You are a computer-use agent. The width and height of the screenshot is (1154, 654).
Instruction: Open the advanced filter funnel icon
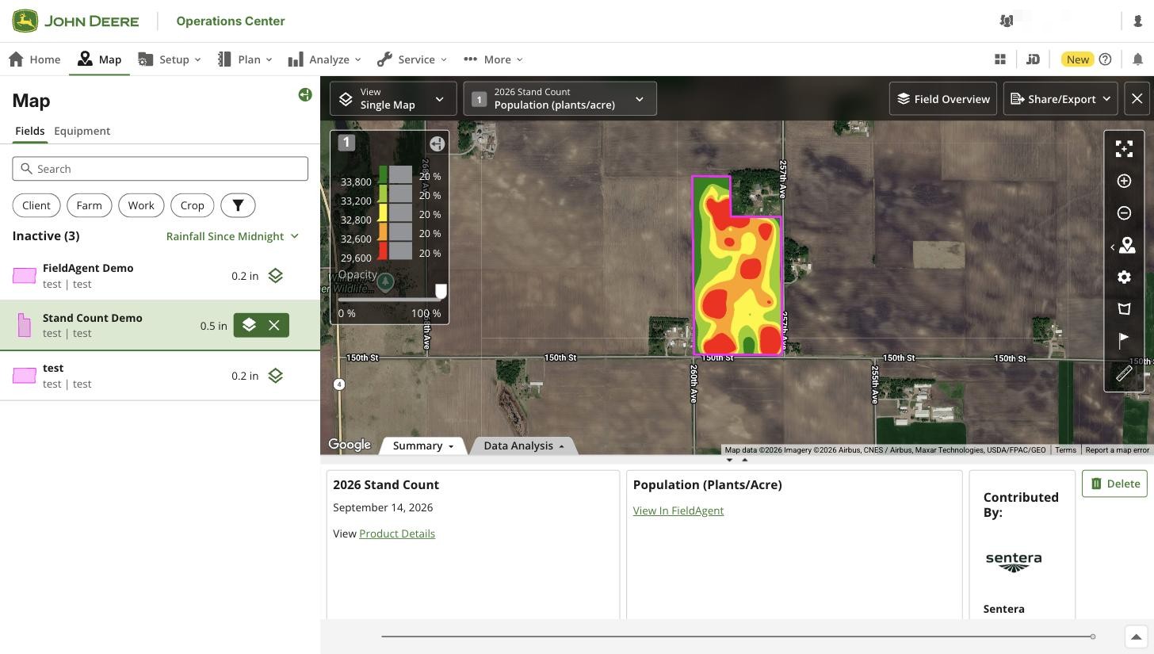[238, 205]
